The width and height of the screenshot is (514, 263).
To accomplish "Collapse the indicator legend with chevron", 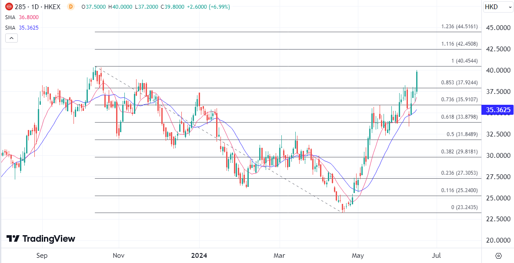I will click(x=12, y=38).
